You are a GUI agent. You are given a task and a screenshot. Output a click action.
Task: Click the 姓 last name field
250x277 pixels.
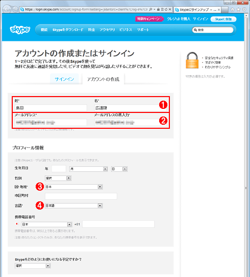point(51,108)
